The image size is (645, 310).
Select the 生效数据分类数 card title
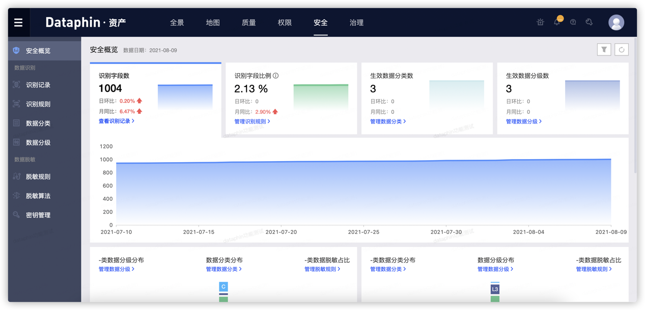[391, 76]
